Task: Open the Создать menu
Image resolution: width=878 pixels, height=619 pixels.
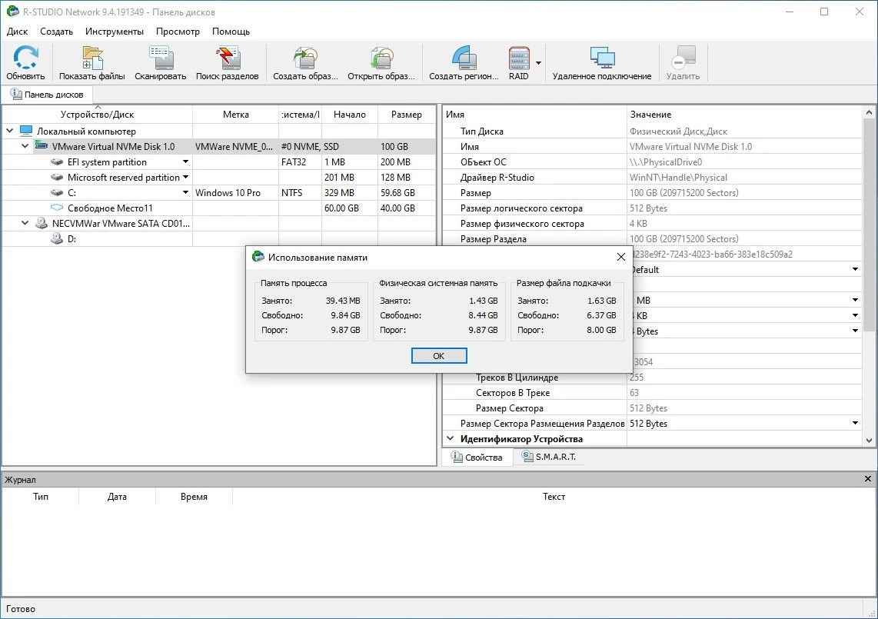Action: (x=57, y=32)
